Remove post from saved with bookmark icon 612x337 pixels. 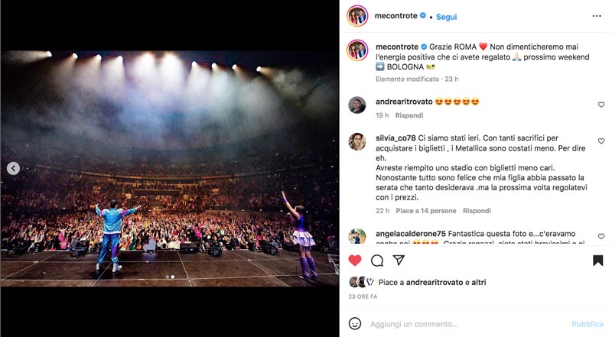[x=597, y=260]
